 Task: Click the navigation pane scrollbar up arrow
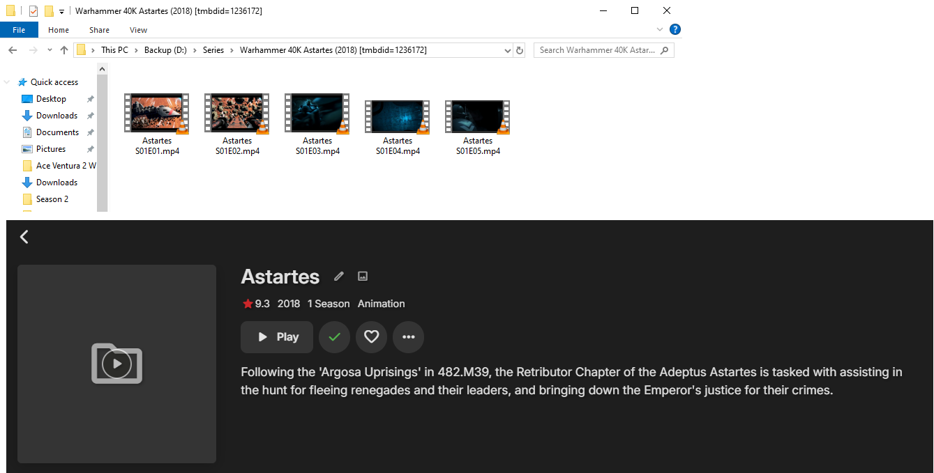(102, 68)
